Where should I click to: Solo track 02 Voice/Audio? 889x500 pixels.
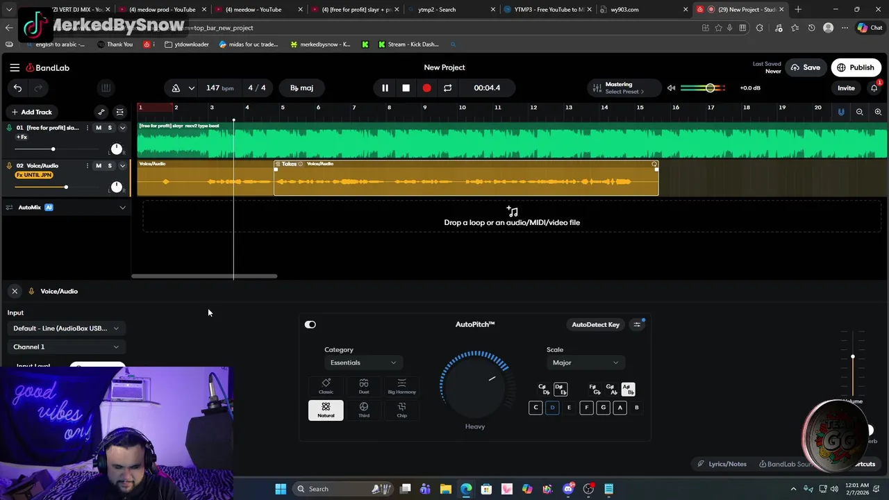click(x=109, y=165)
